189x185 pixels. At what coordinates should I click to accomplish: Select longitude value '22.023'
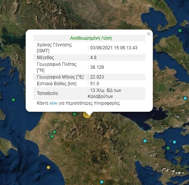tap(97, 77)
